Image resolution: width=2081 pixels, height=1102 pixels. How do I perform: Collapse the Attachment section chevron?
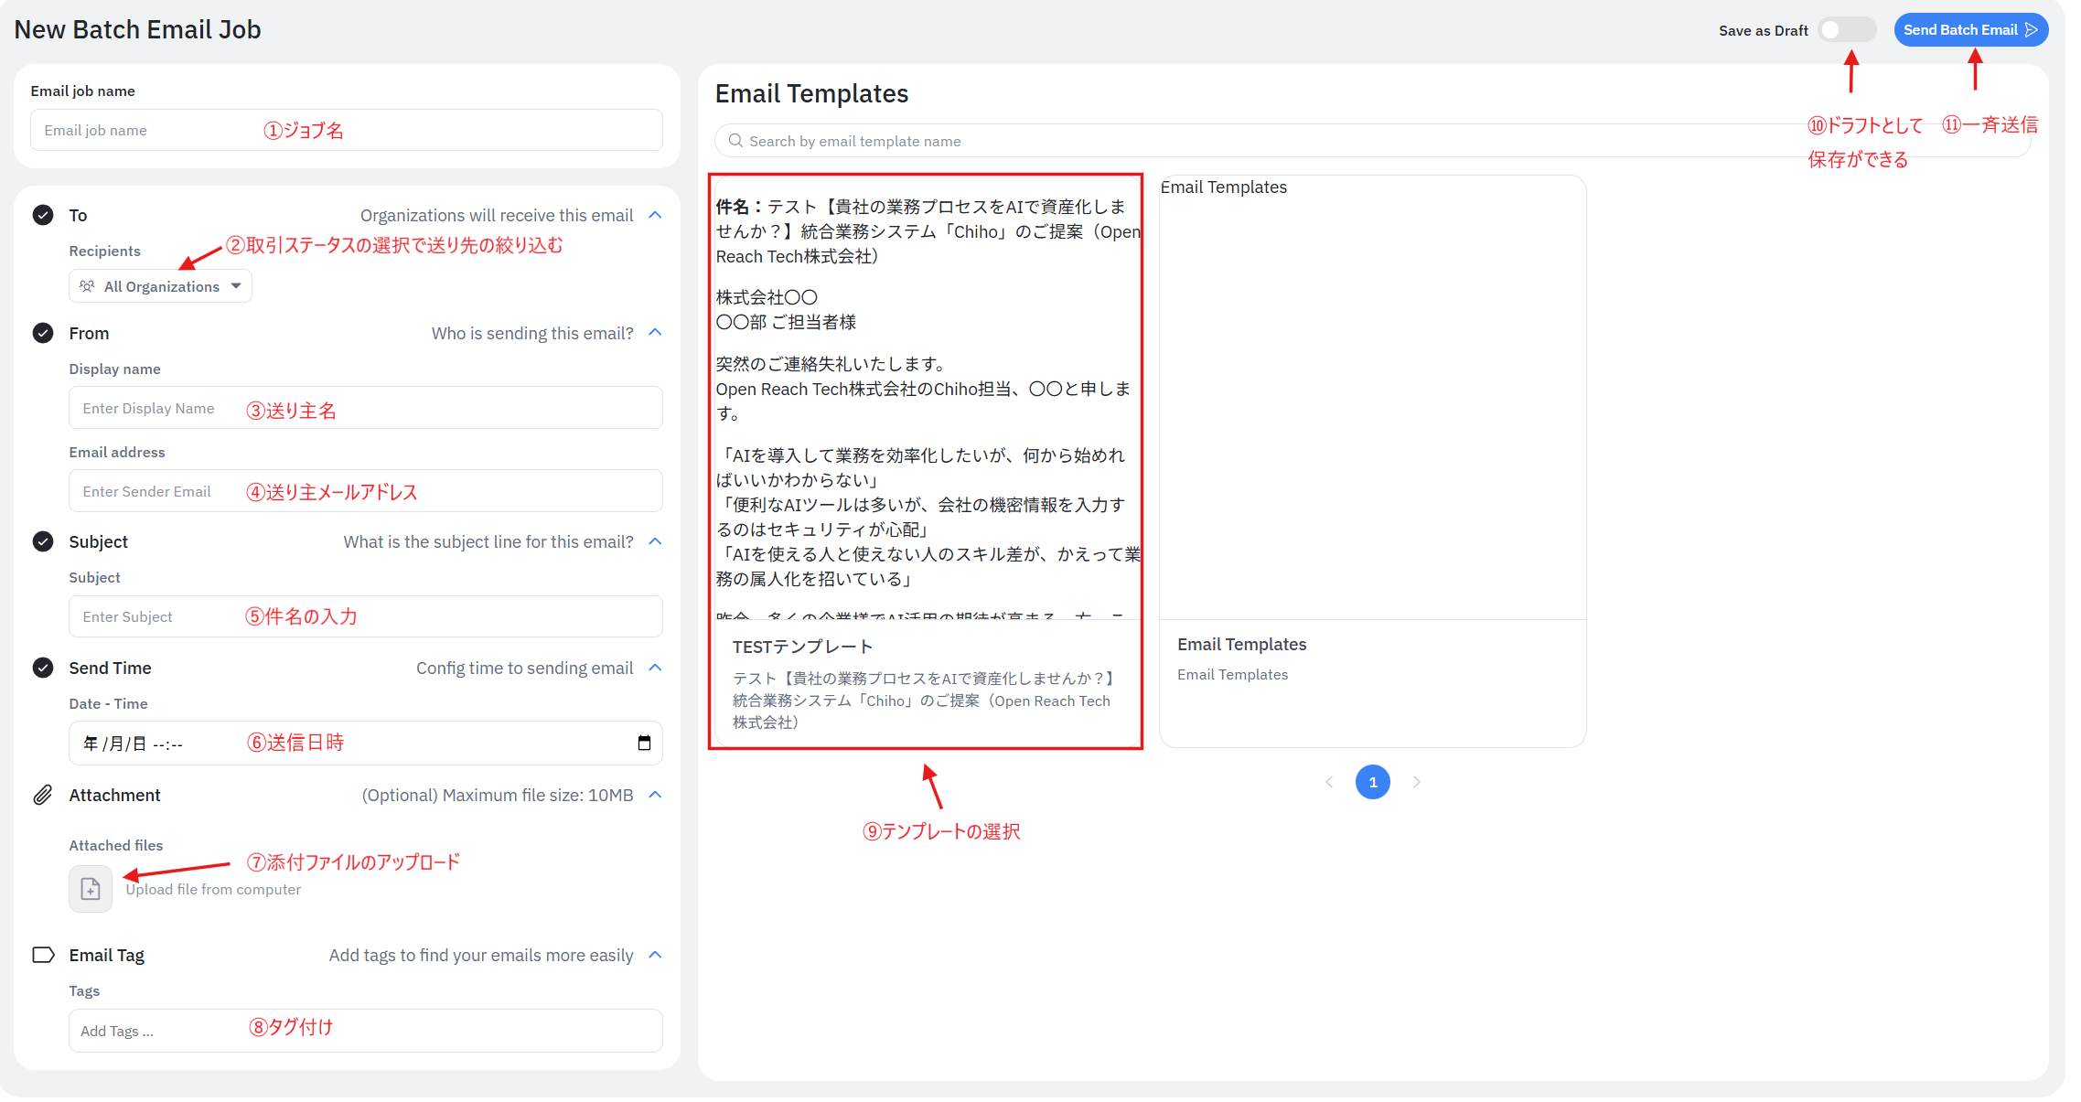(x=655, y=795)
